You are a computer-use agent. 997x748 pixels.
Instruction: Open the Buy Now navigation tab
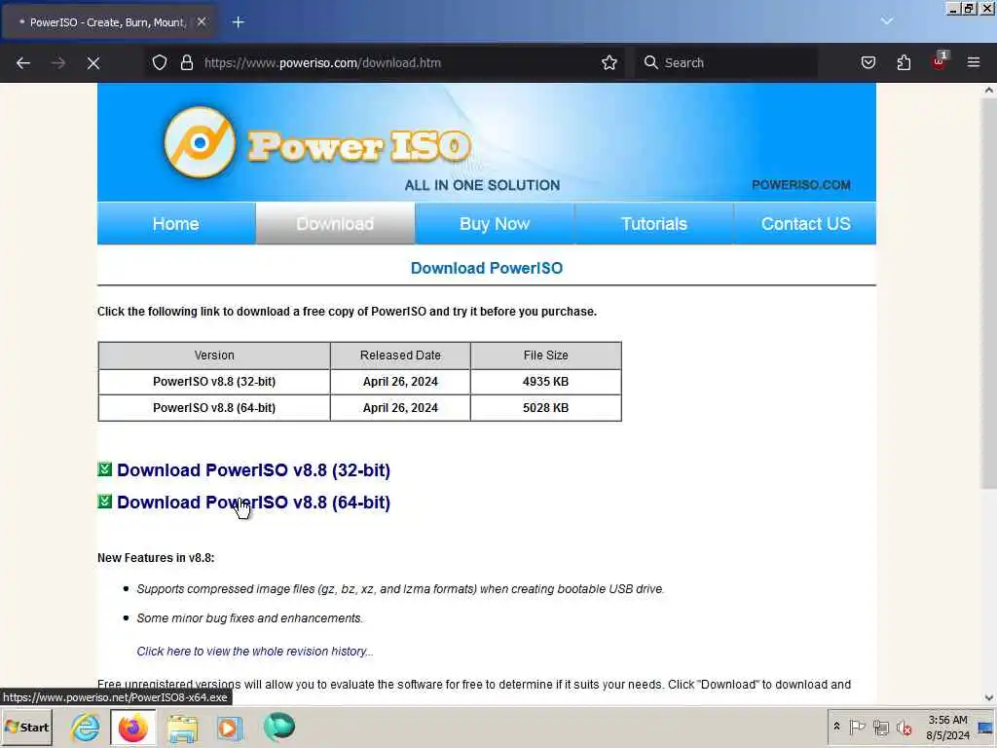click(495, 223)
